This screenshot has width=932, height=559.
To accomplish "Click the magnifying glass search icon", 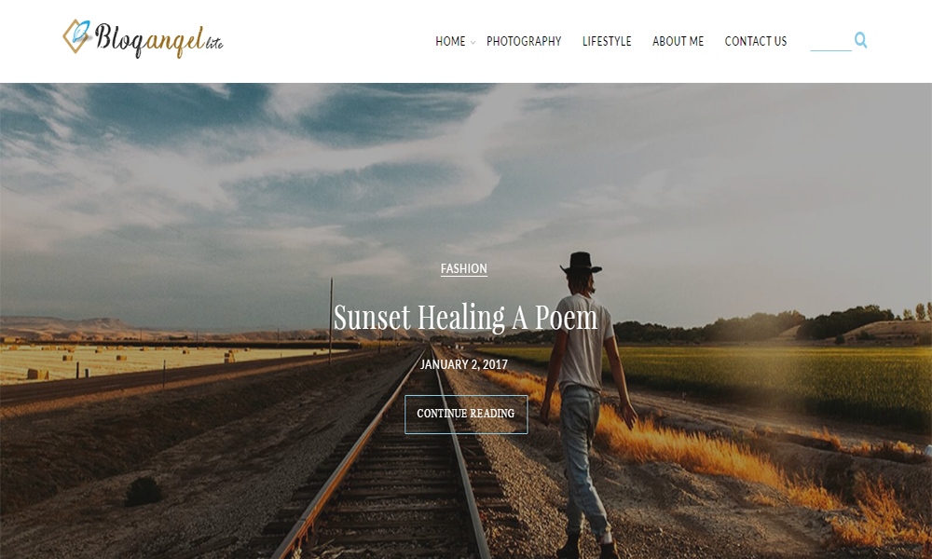I will [860, 40].
